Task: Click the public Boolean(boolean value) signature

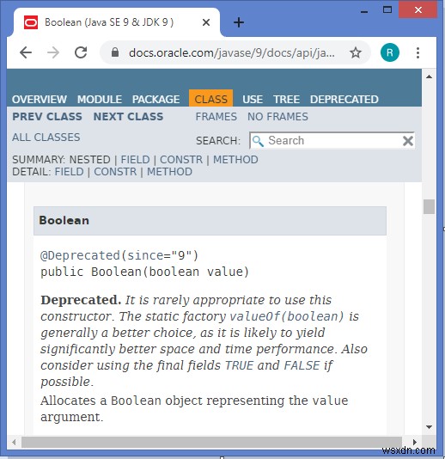Action: tap(145, 272)
